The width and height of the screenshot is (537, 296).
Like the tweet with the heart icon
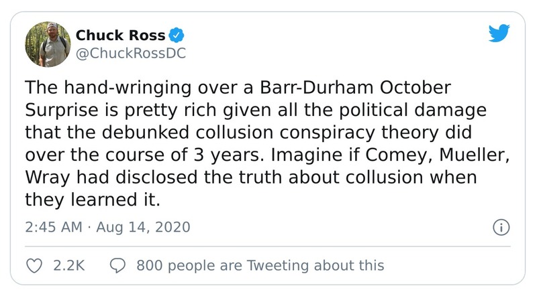[x=34, y=265]
